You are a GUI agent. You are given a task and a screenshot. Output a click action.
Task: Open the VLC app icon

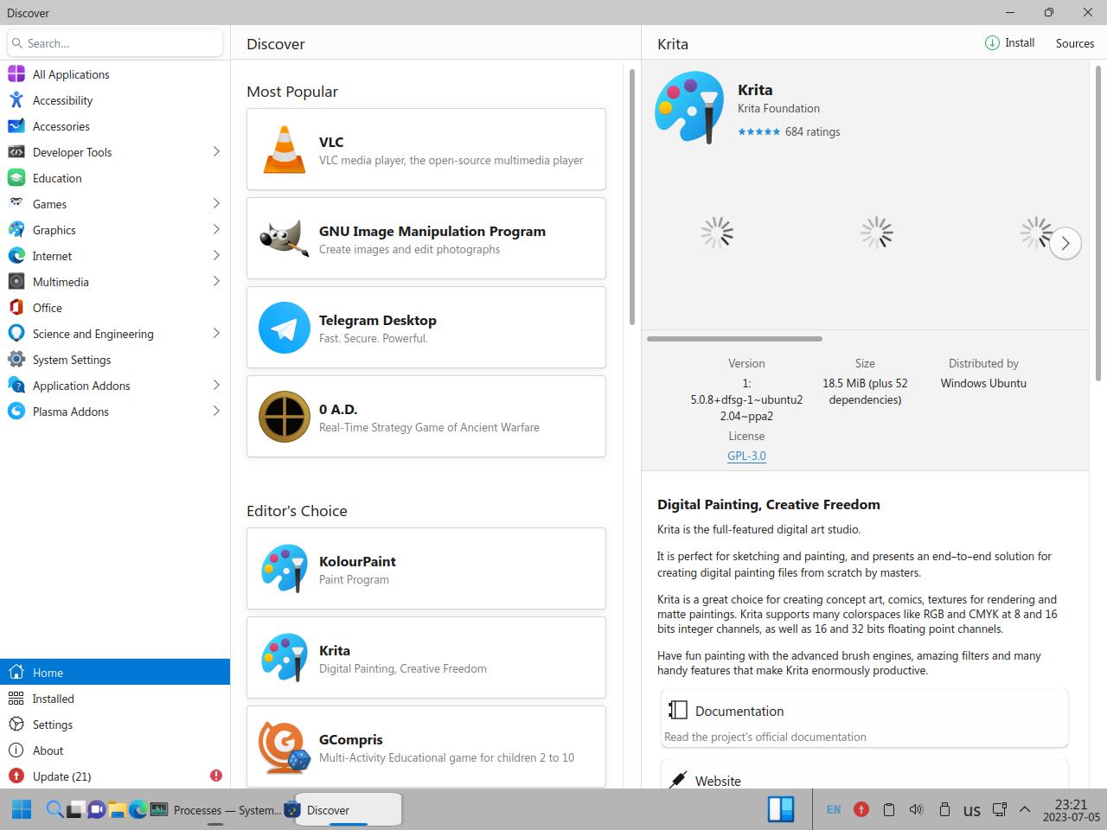(x=284, y=150)
